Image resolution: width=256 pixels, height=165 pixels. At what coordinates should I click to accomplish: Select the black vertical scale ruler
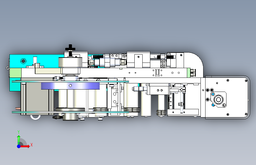pos(169,102)
